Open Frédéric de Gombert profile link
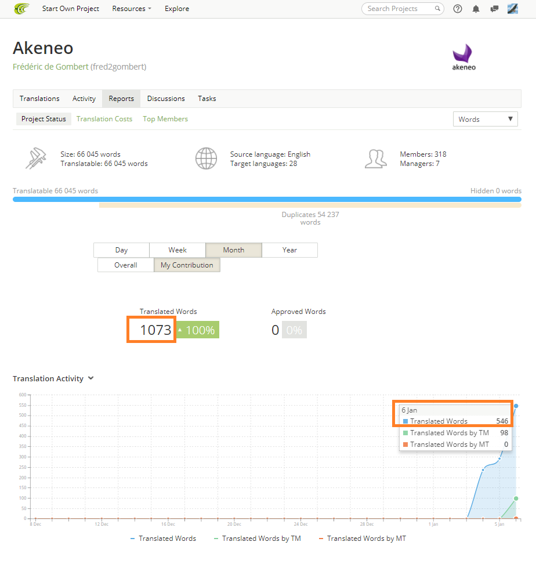The height and width of the screenshot is (578, 536). tap(50, 67)
